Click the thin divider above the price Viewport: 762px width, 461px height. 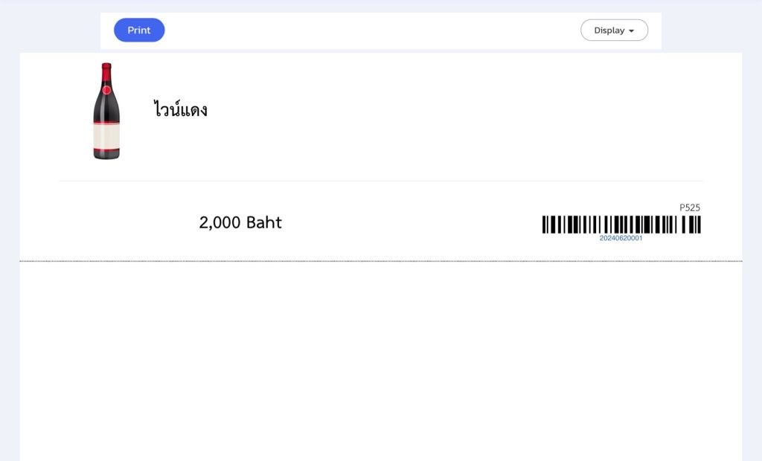click(x=381, y=181)
